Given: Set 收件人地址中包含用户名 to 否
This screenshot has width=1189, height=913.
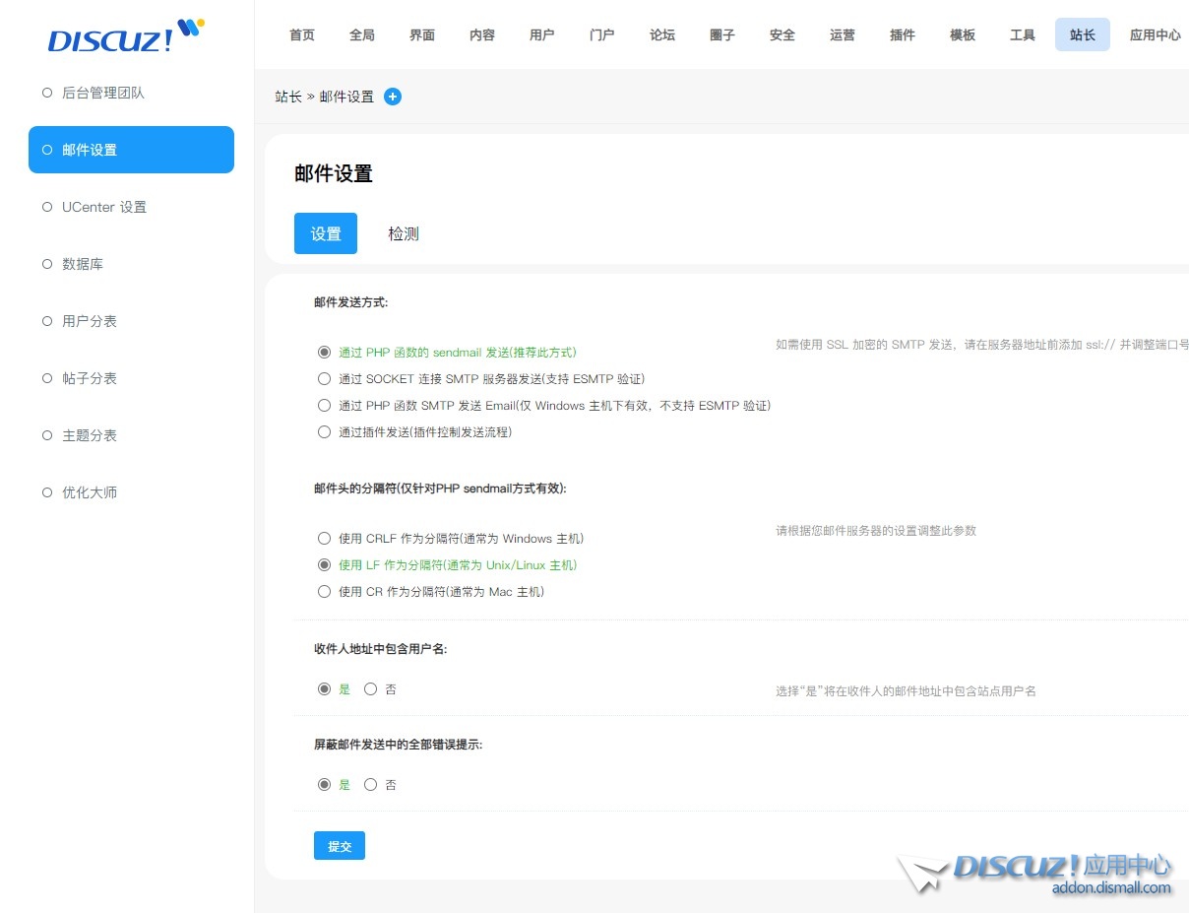Looking at the screenshot, I should [x=371, y=689].
